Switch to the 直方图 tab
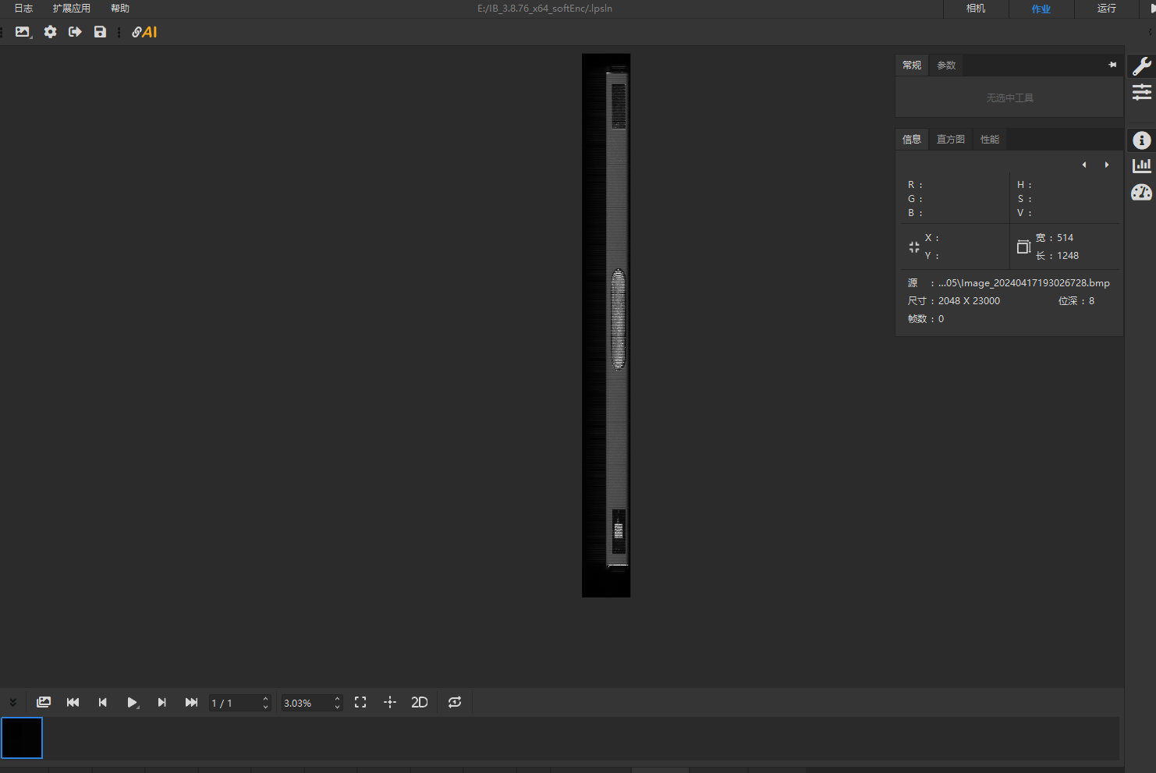This screenshot has width=1156, height=773. click(950, 139)
